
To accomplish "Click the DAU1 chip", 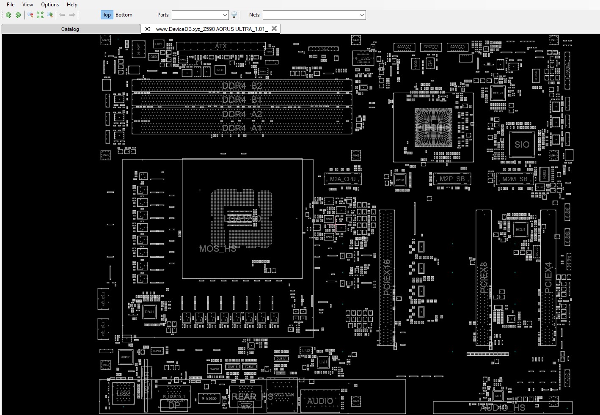I will (149, 312).
